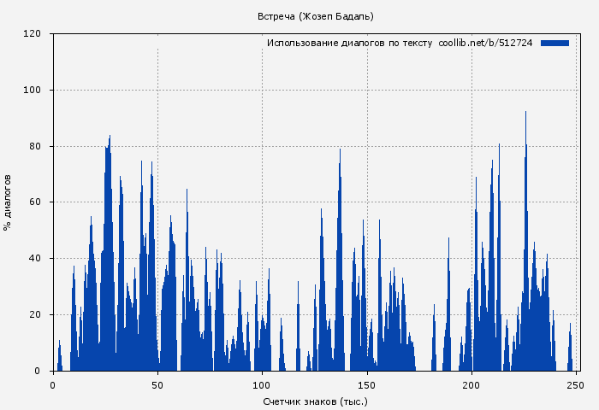Screen dimensions: 599x410
Task: Click the 200 tick on the horizontal axis
Action: click(471, 385)
